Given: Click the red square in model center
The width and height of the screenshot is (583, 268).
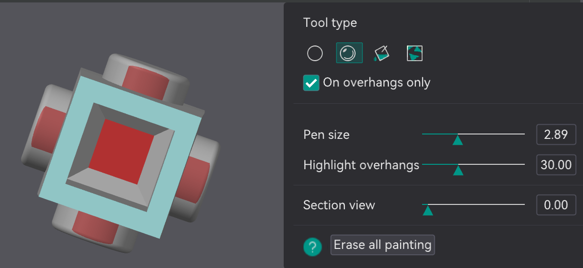Looking at the screenshot, I should (x=121, y=151).
